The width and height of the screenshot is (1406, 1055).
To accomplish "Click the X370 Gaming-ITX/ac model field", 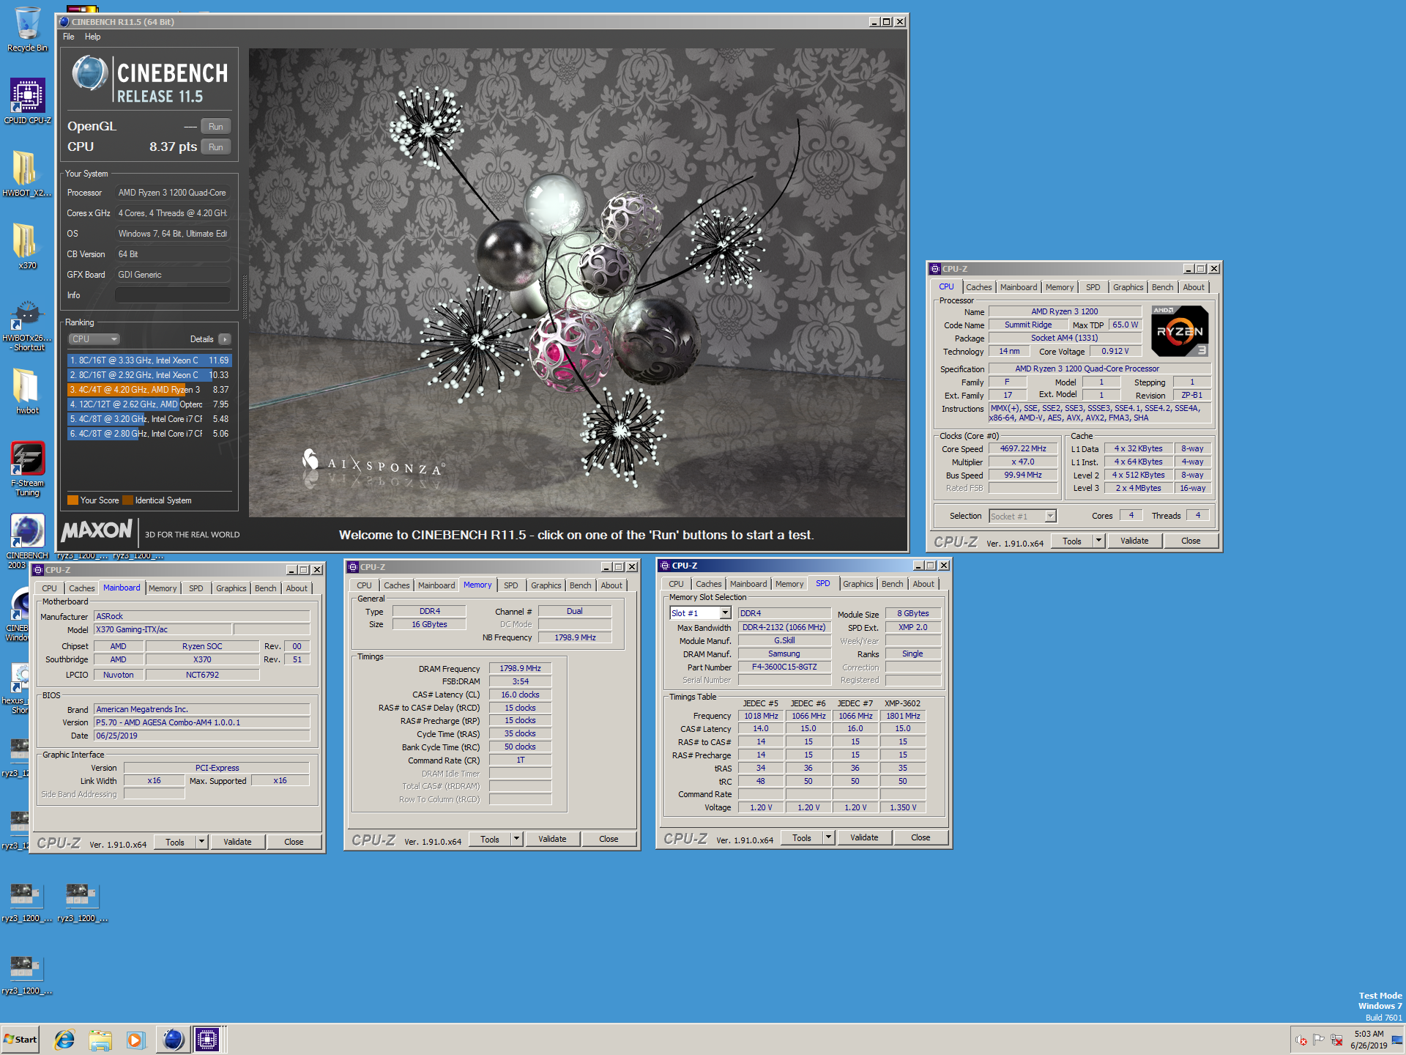I will 163,629.
